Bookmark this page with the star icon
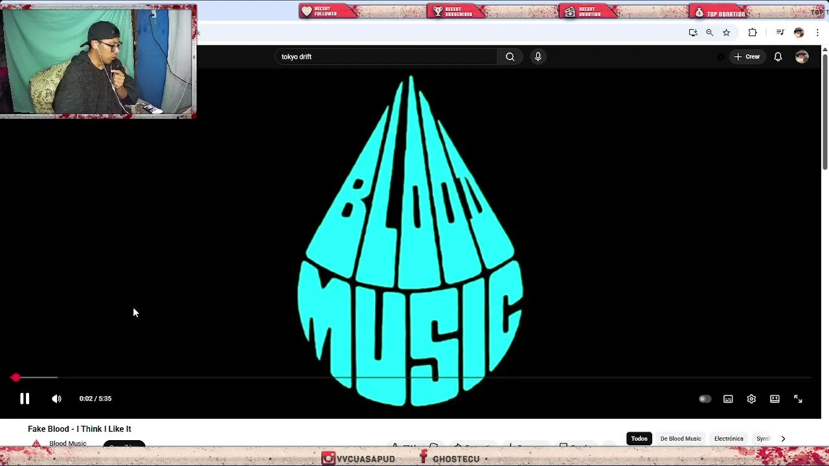 point(727,32)
